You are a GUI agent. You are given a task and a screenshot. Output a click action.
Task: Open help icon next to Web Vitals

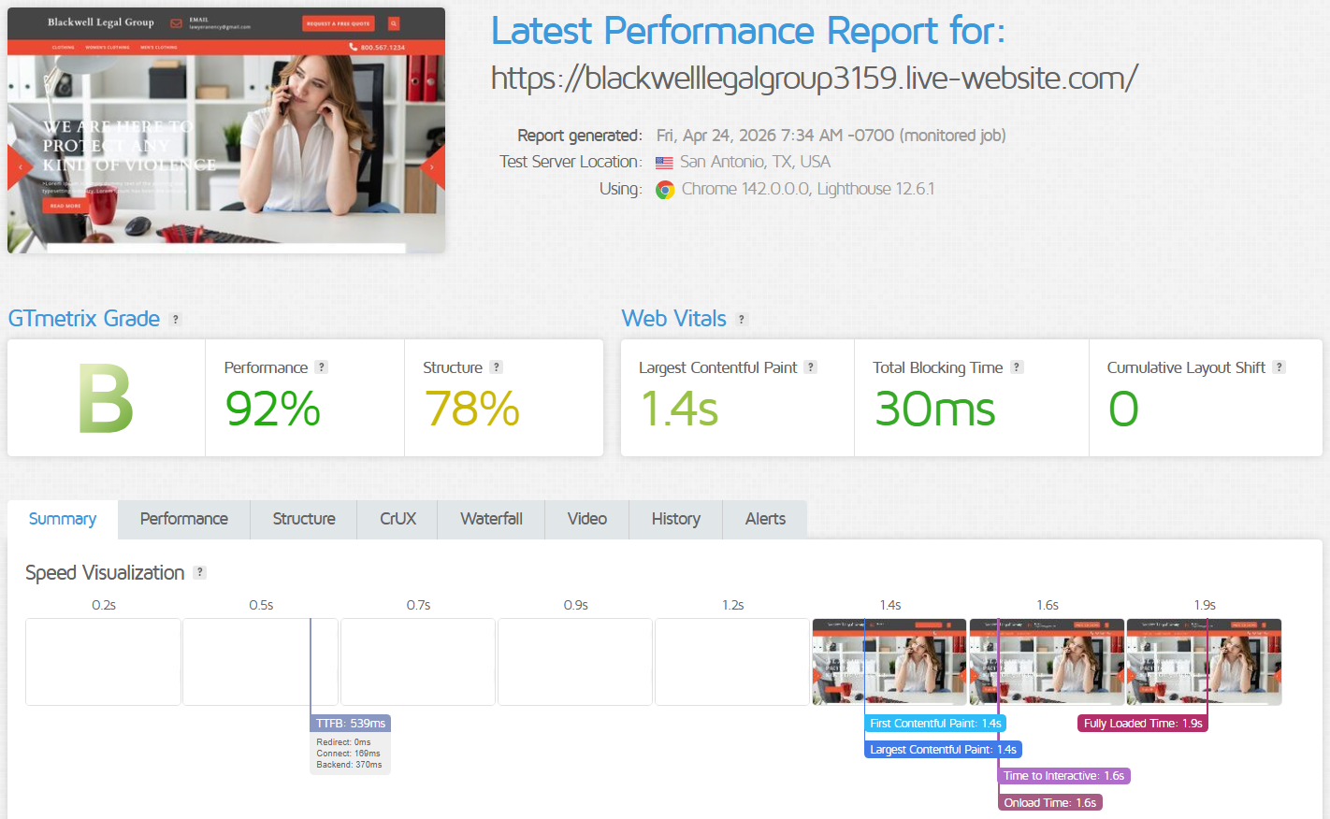pyautogui.click(x=742, y=319)
